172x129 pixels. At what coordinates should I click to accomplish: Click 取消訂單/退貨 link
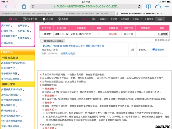pos(162,40)
